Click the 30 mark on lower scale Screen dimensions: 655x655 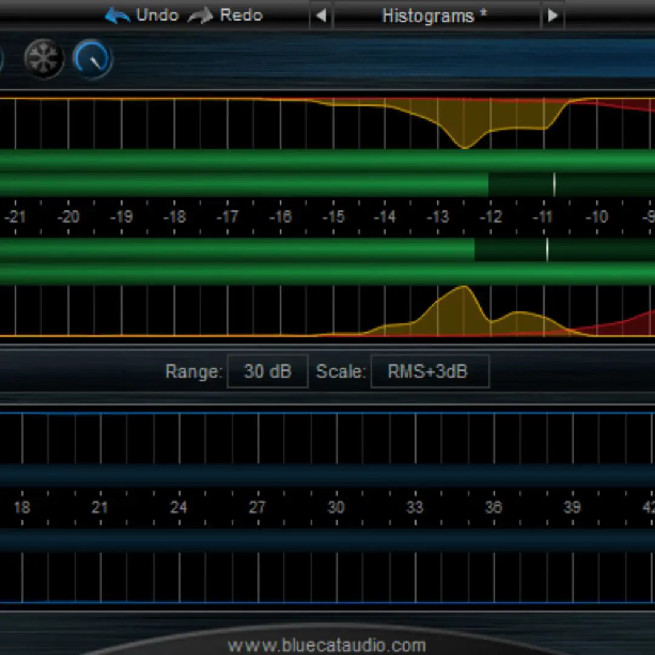click(x=336, y=508)
